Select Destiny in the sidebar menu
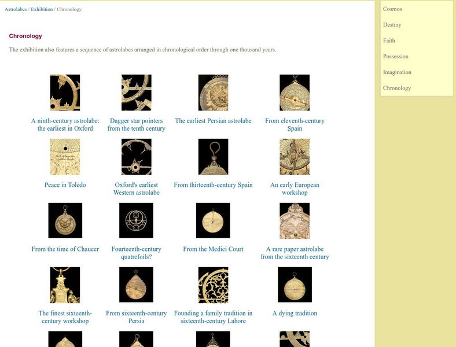 [x=392, y=25]
